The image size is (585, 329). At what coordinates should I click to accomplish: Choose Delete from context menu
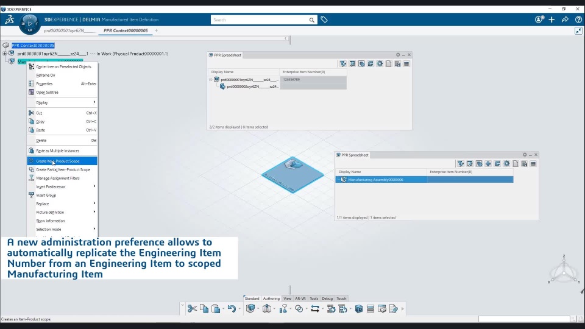pos(62,141)
